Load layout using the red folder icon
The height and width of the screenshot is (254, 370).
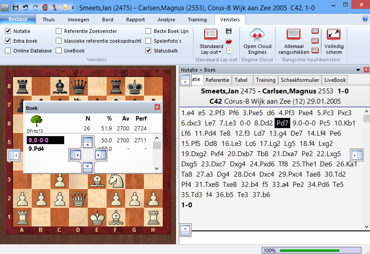pos(229,41)
